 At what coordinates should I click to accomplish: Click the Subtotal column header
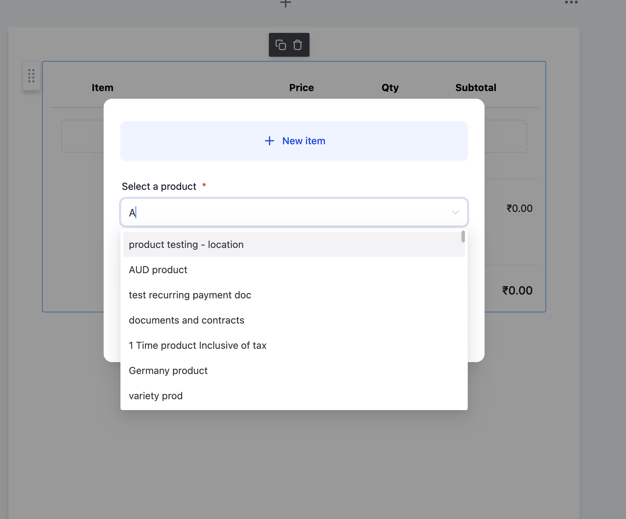pos(476,88)
